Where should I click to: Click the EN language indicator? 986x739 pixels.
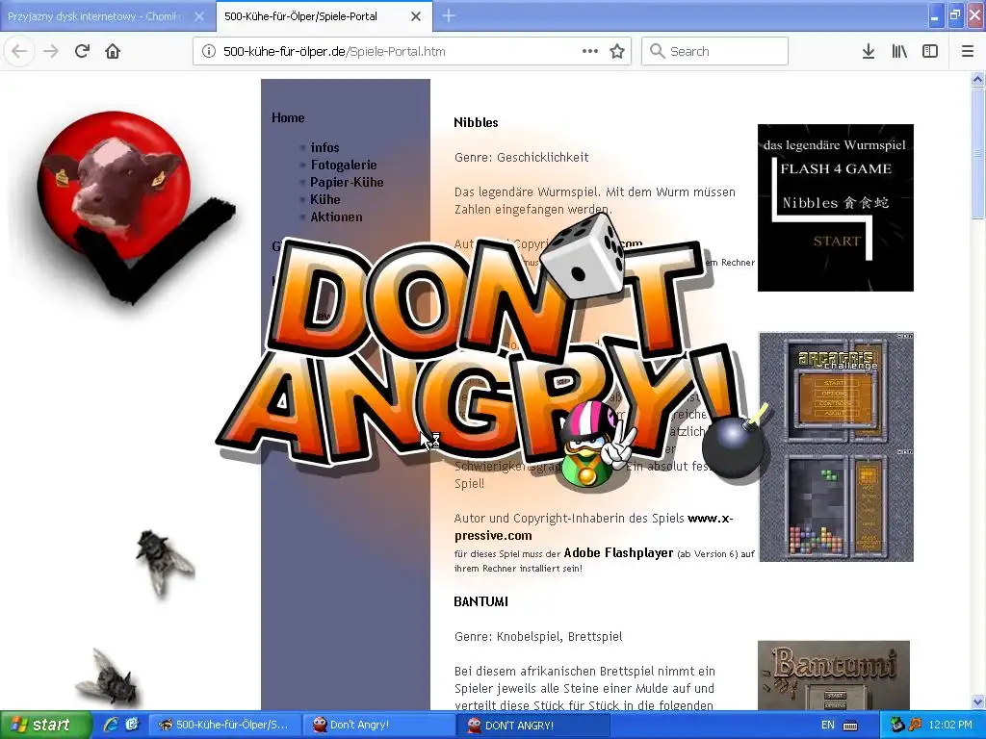point(827,725)
